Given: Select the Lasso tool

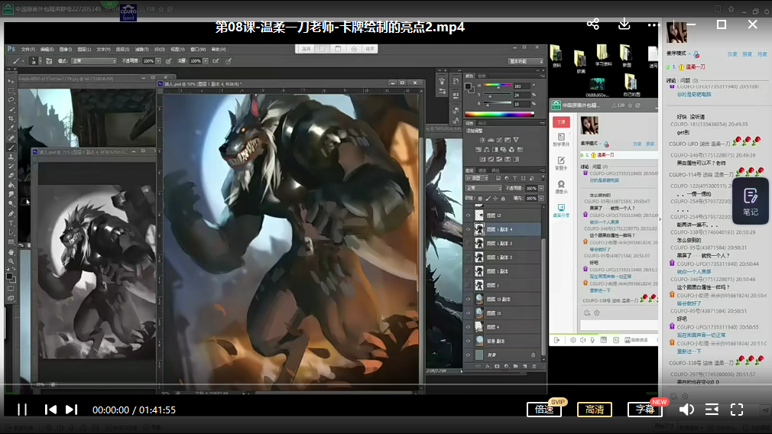Looking at the screenshot, I should point(11,100).
